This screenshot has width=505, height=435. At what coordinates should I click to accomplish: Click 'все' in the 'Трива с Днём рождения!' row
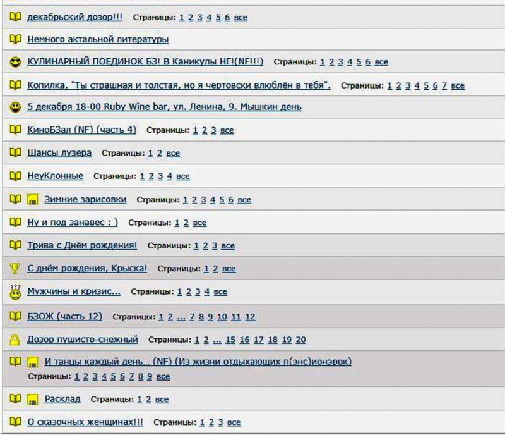click(x=228, y=245)
